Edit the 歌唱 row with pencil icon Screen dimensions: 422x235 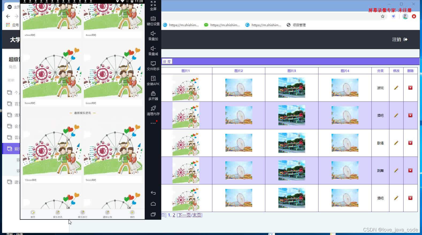(396, 143)
